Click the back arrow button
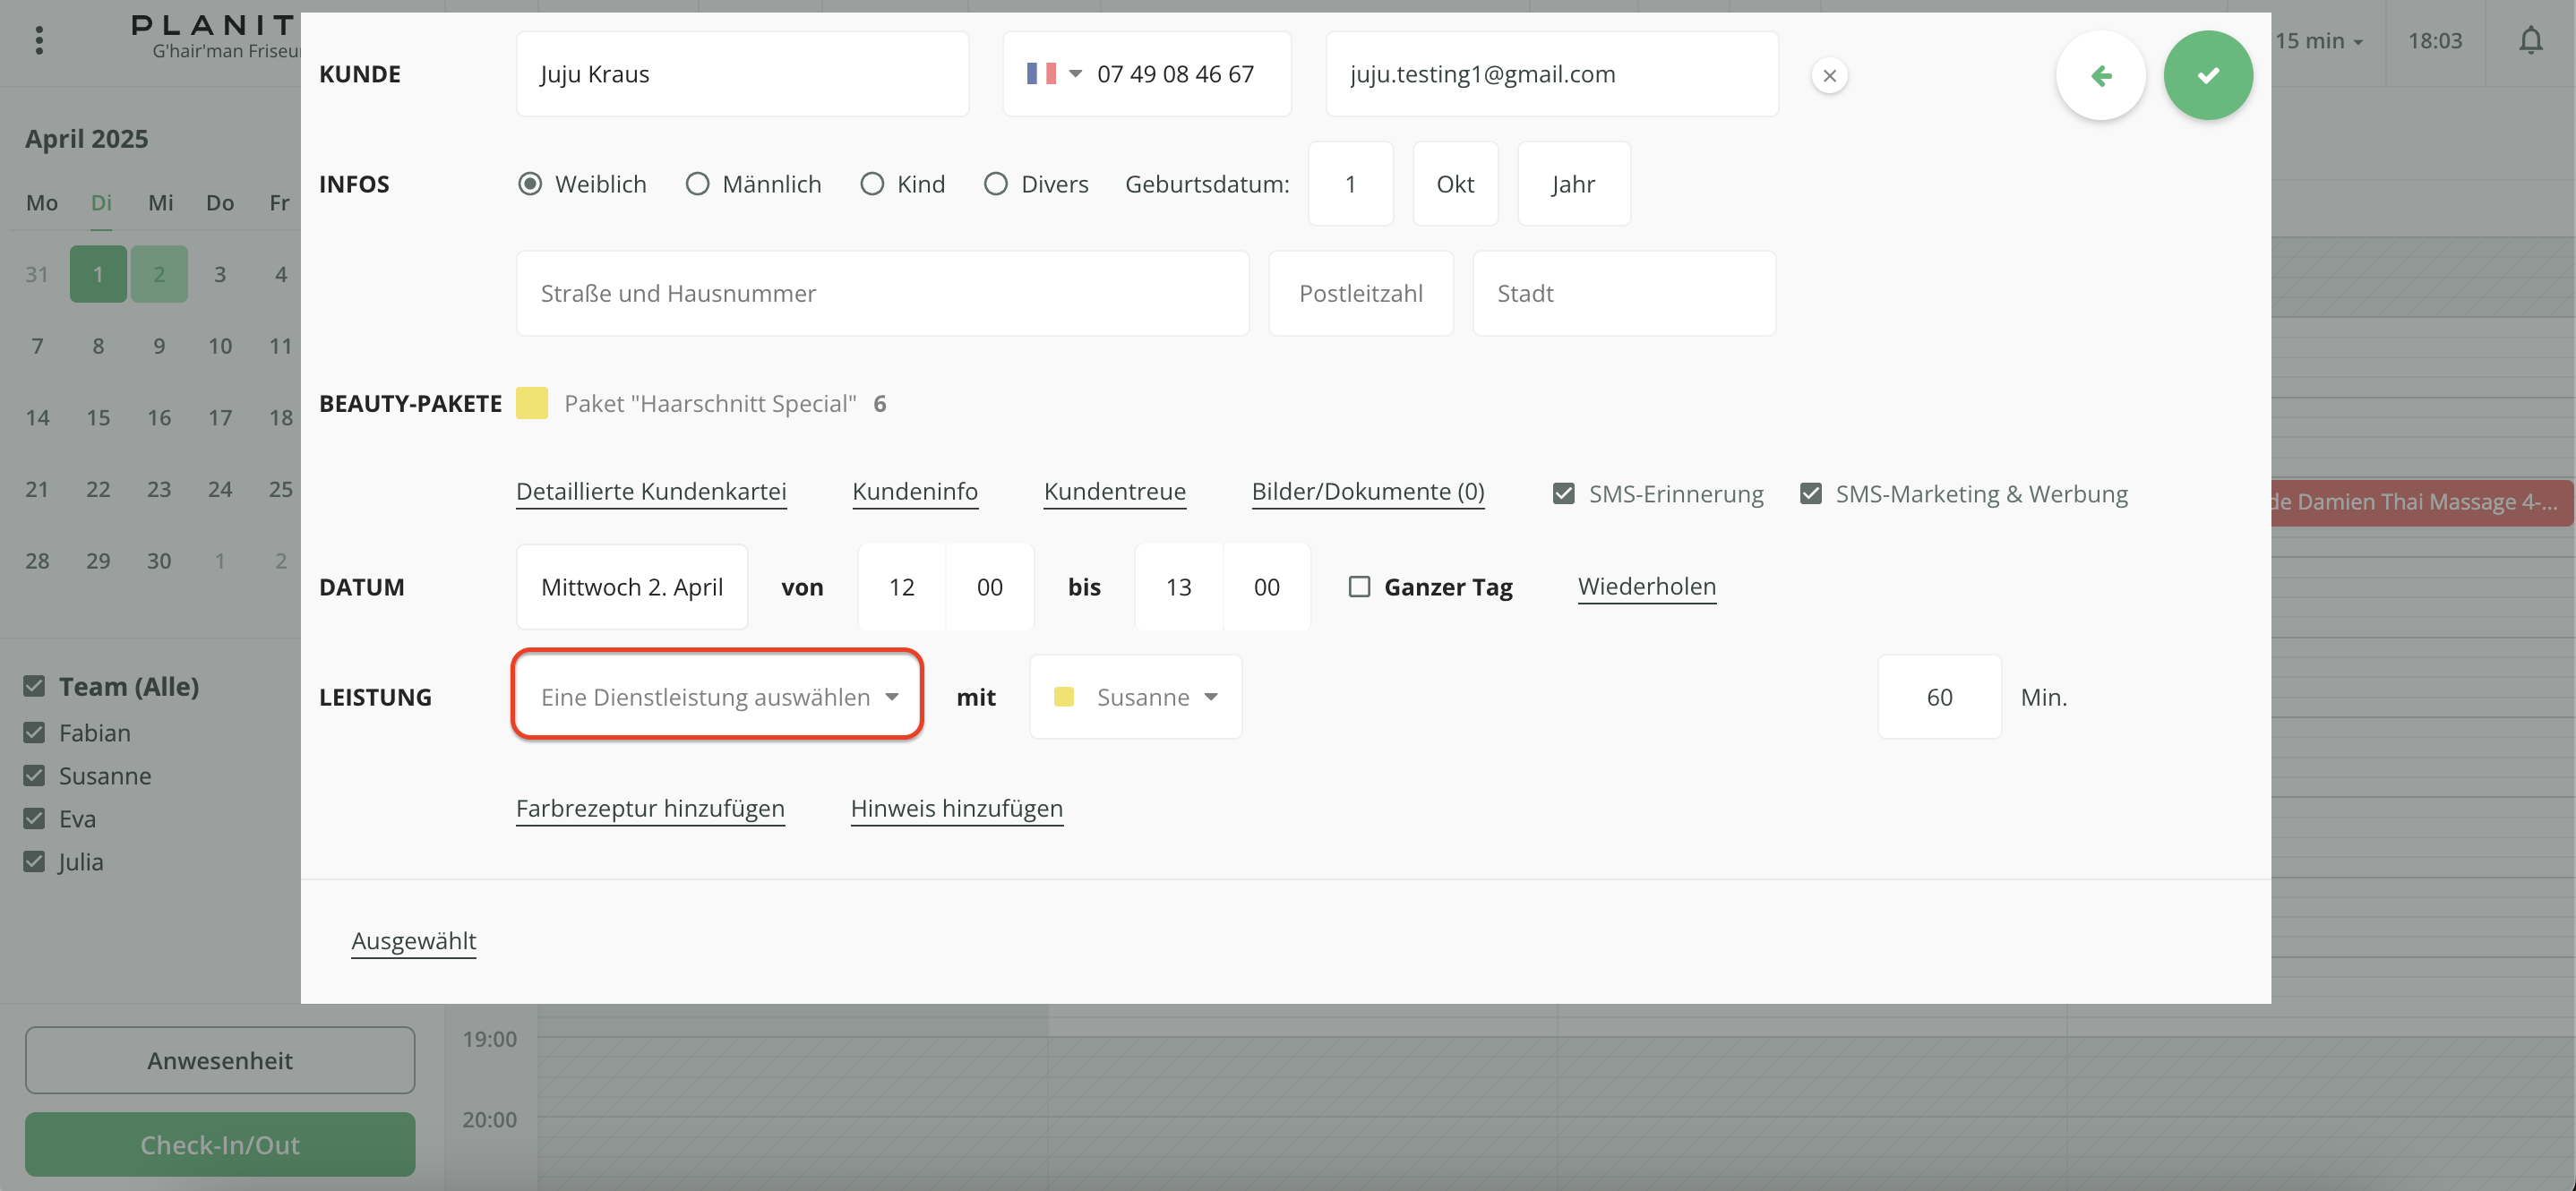This screenshot has height=1191, width=2576. click(x=2100, y=75)
